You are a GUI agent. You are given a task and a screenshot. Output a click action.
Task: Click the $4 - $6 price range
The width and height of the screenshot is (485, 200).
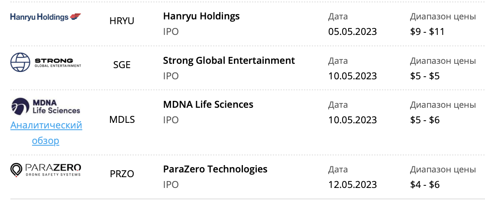(425, 184)
